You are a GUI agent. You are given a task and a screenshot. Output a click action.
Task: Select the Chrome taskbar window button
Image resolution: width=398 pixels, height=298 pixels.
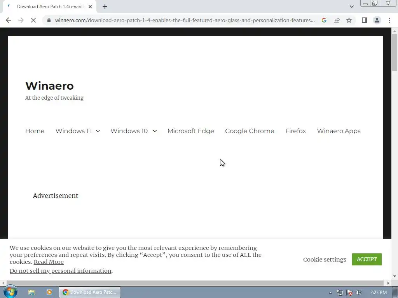click(x=90, y=292)
